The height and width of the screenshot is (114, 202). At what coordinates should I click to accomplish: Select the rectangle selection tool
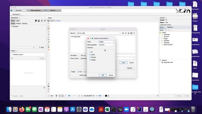pos(49,26)
